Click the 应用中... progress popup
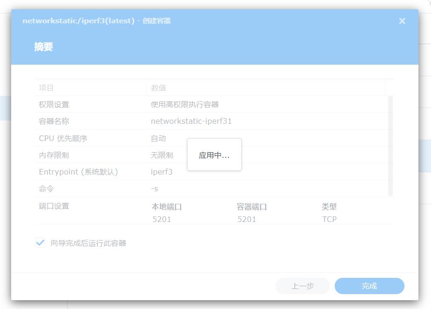 tap(214, 154)
